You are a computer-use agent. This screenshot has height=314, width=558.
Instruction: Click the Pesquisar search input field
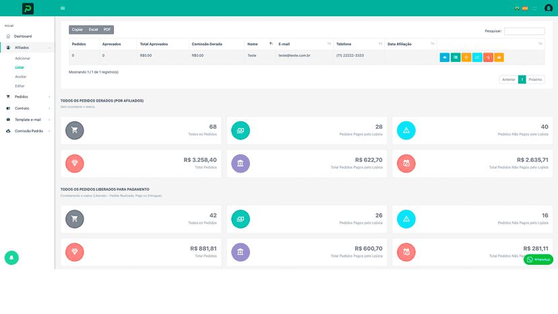pos(524,31)
